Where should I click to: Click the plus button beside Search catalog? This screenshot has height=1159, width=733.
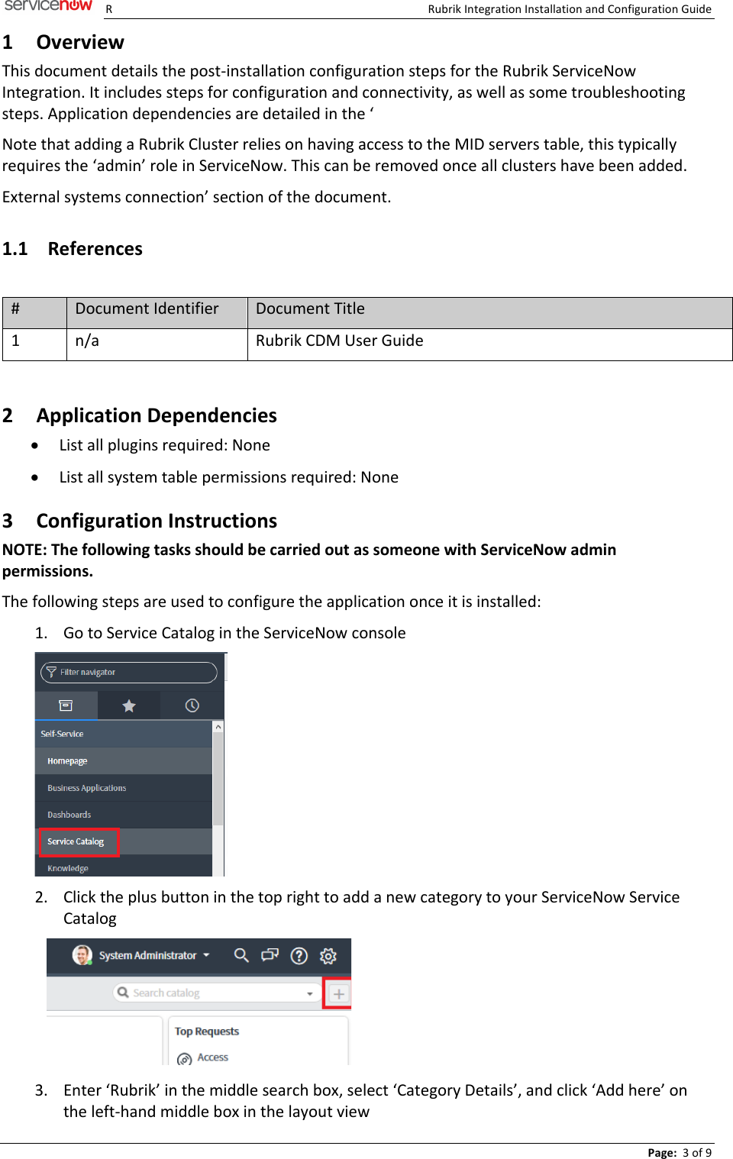pos(338,993)
